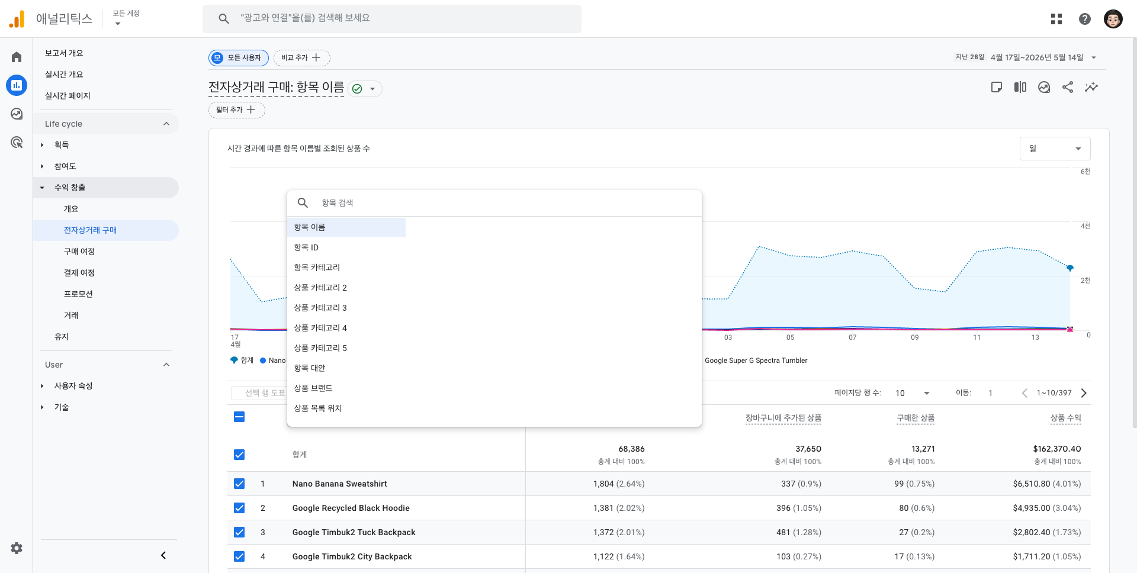Collapse the Life cycle section

[166, 124]
